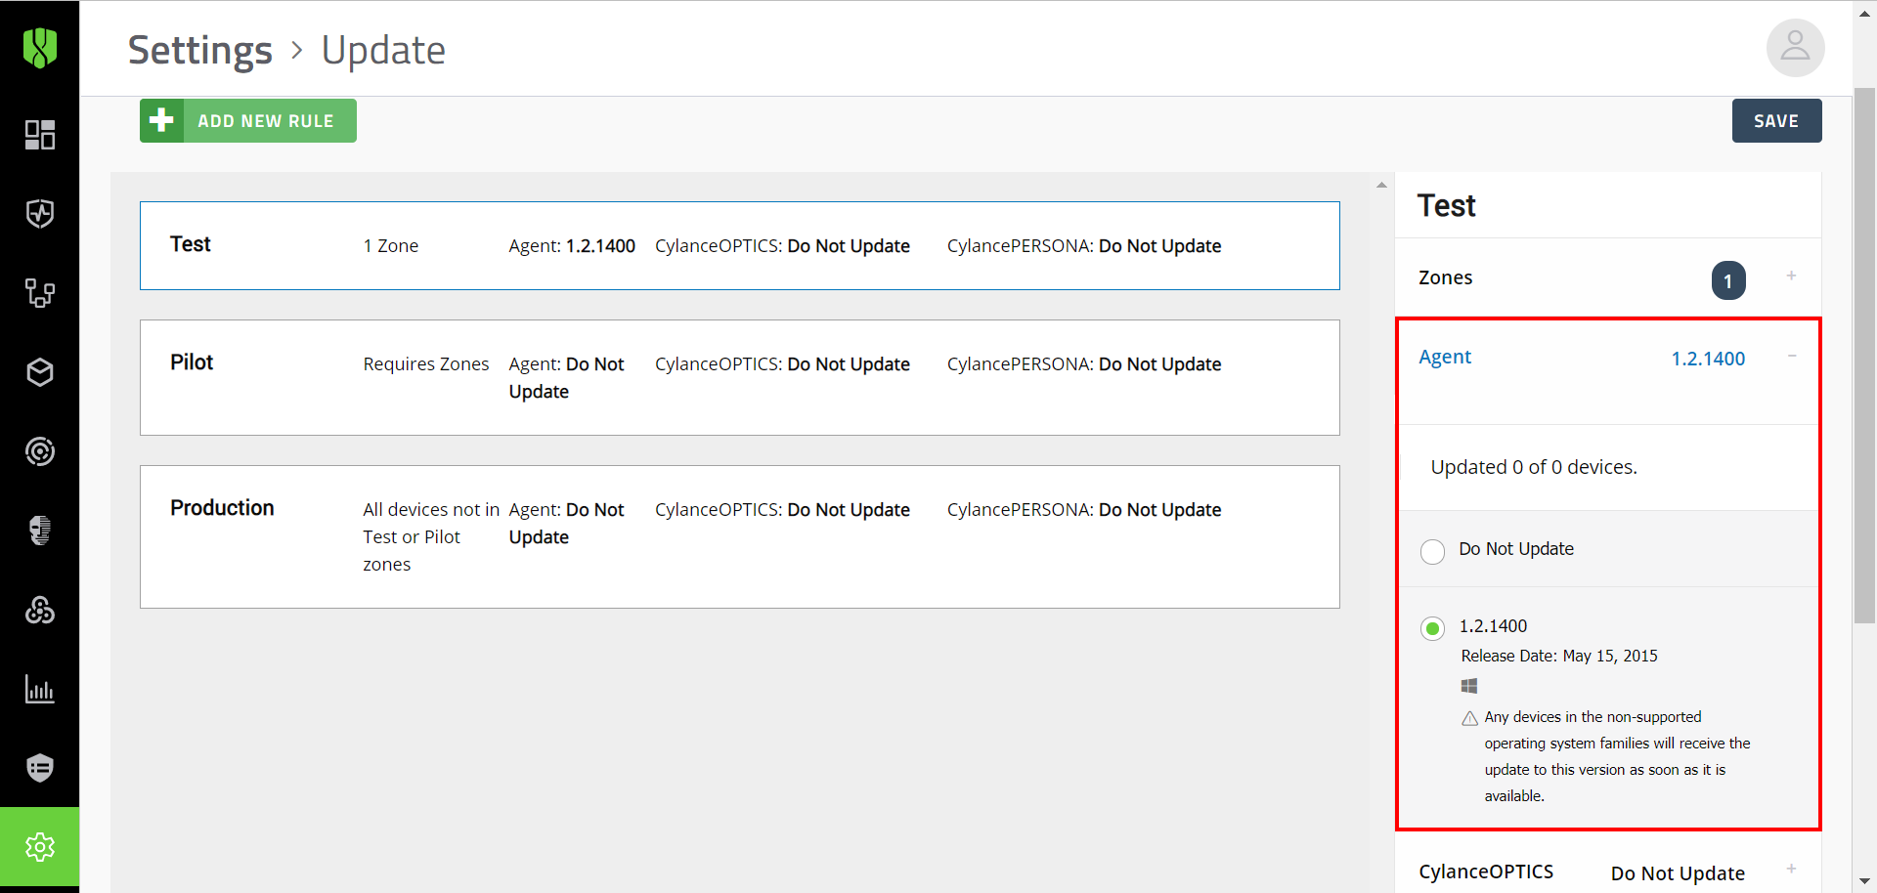The image size is (1877, 893).
Task: Open the Devices cube sidebar icon
Action: 40,372
